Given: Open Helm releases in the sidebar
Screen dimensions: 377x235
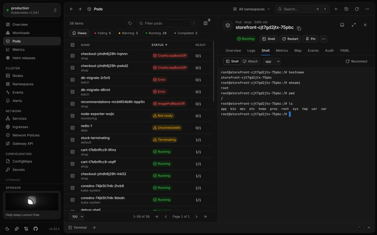Looking at the screenshot, I should pos(32,58).
